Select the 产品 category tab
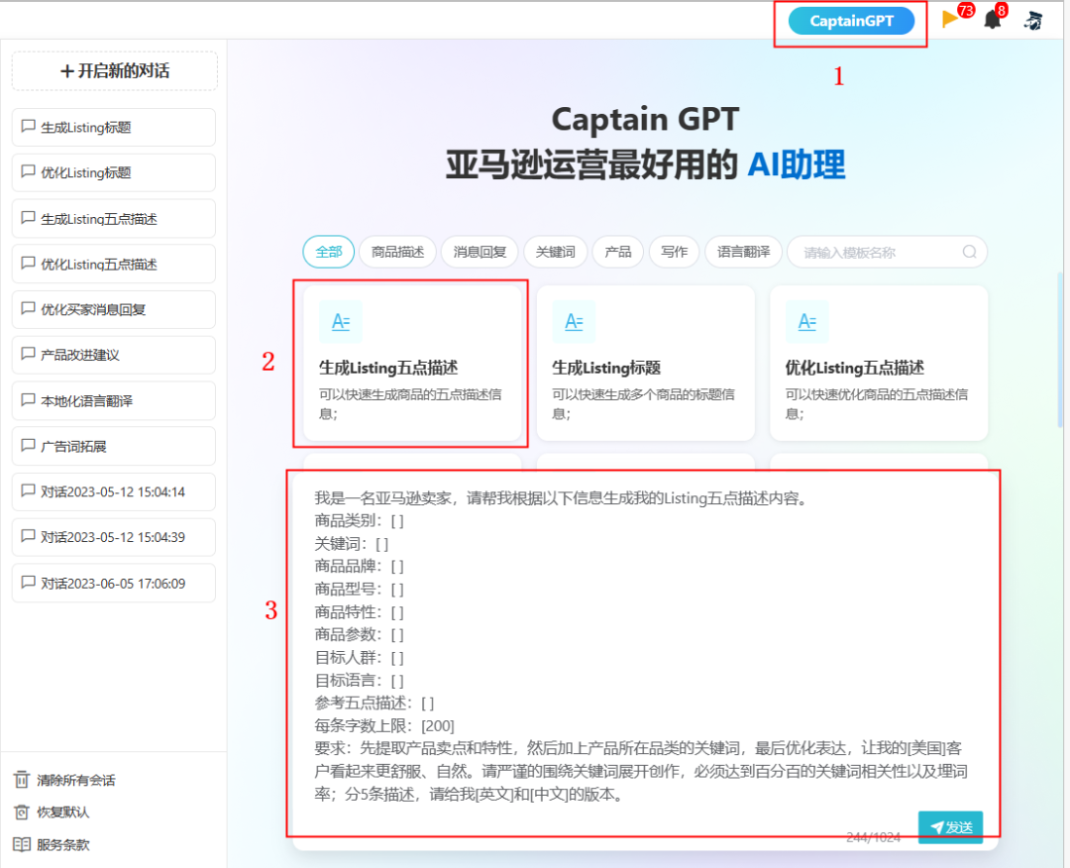The width and height of the screenshot is (1070, 868). [x=618, y=252]
